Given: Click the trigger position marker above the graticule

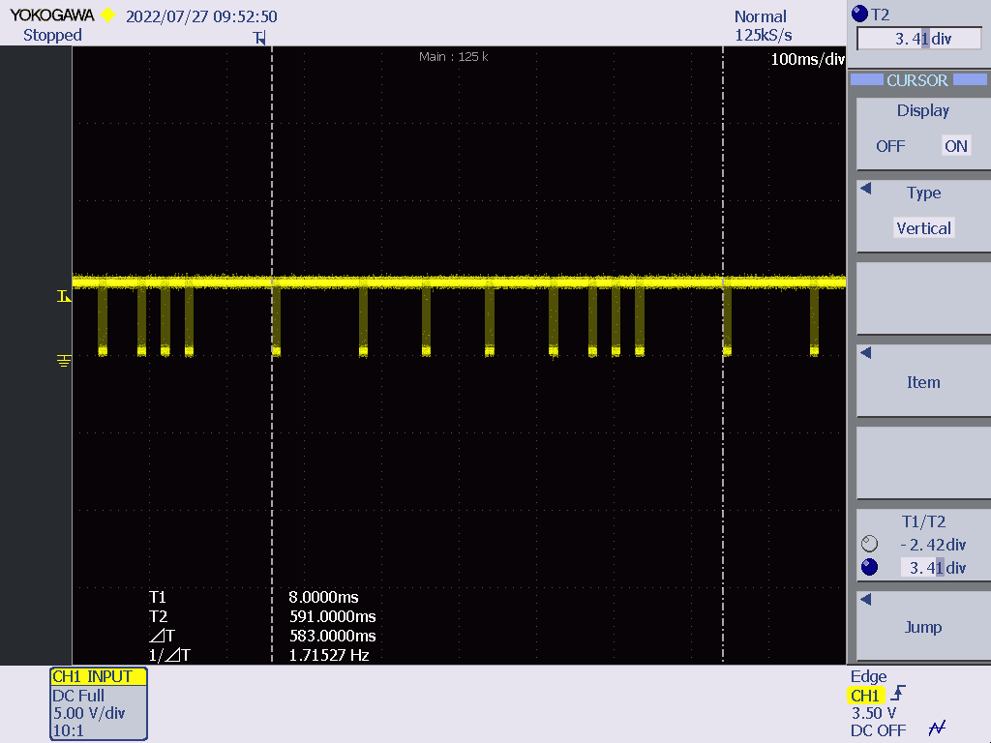Looking at the screenshot, I should point(259,39).
